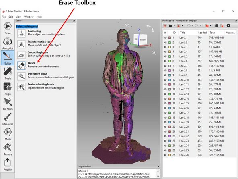
Task: Click the red checkmark selection icon
Action: pyautogui.click(x=207, y=26)
